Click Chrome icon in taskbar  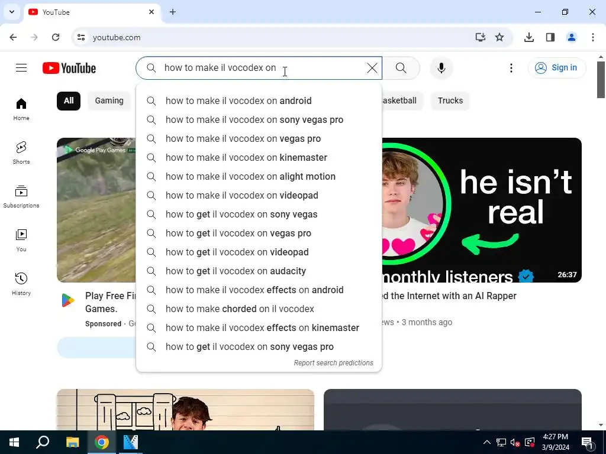[102, 442]
